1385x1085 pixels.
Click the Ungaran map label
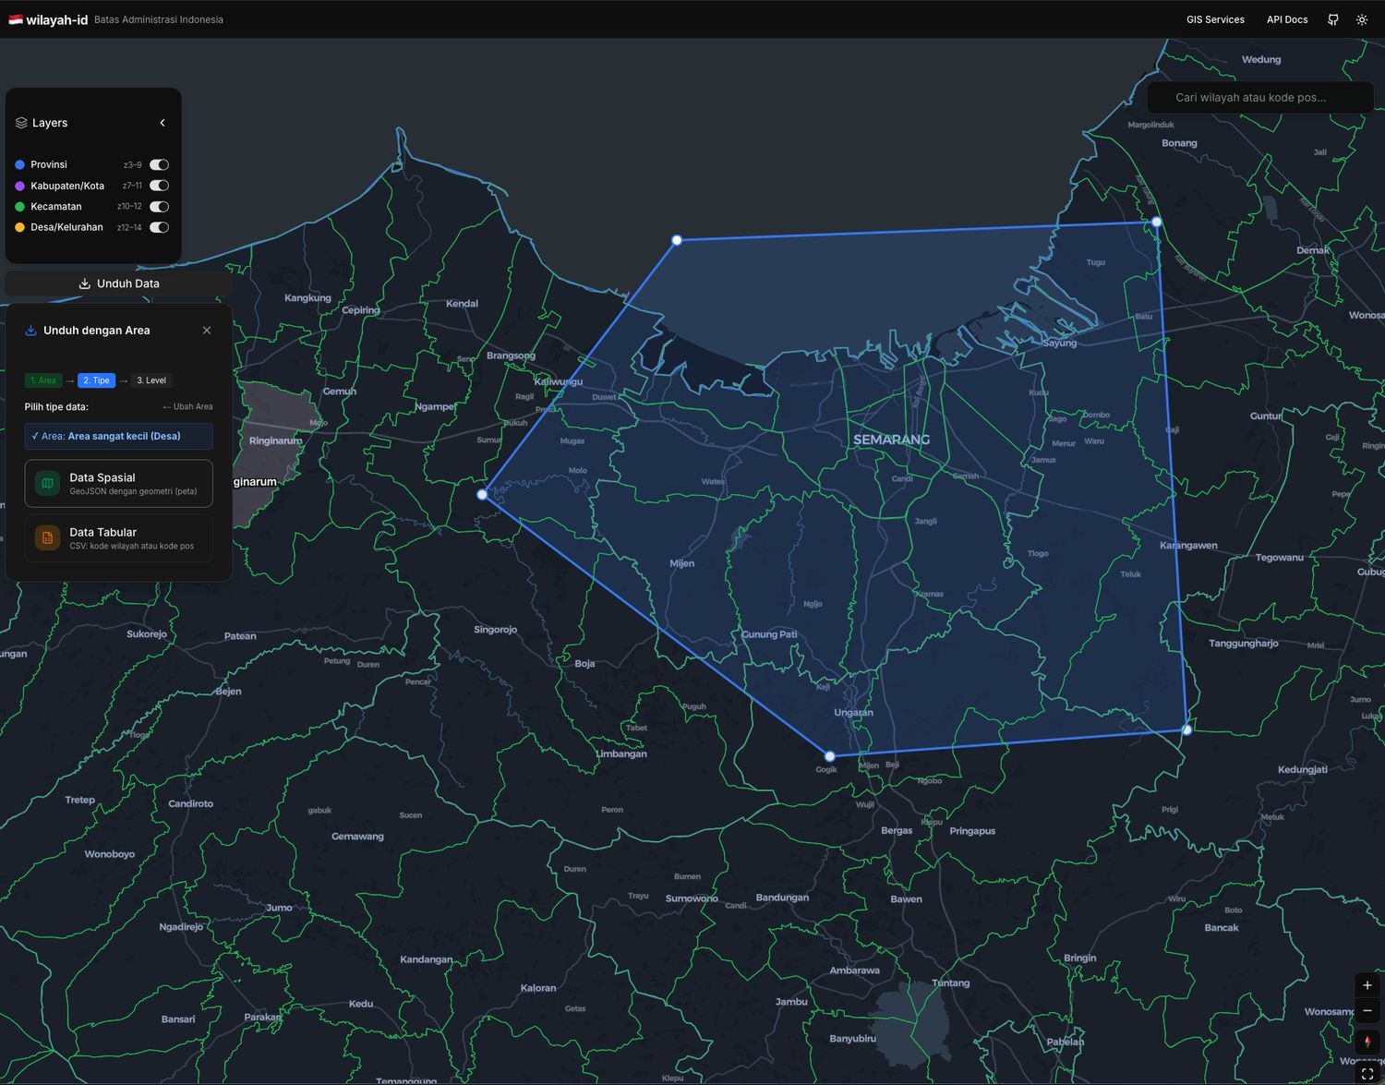[x=853, y=713]
